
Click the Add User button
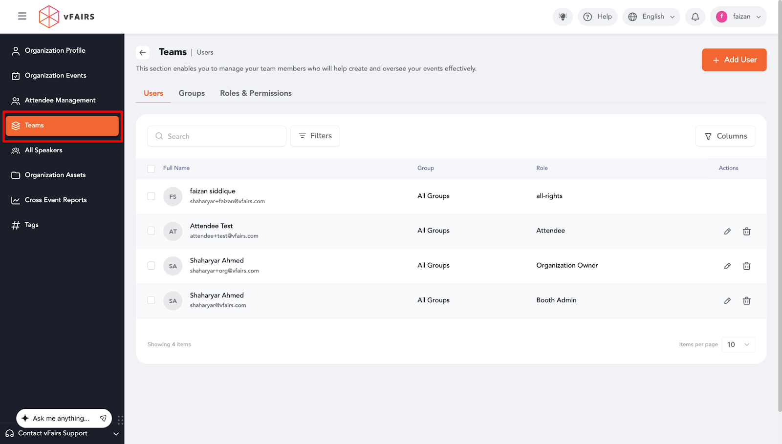(734, 60)
